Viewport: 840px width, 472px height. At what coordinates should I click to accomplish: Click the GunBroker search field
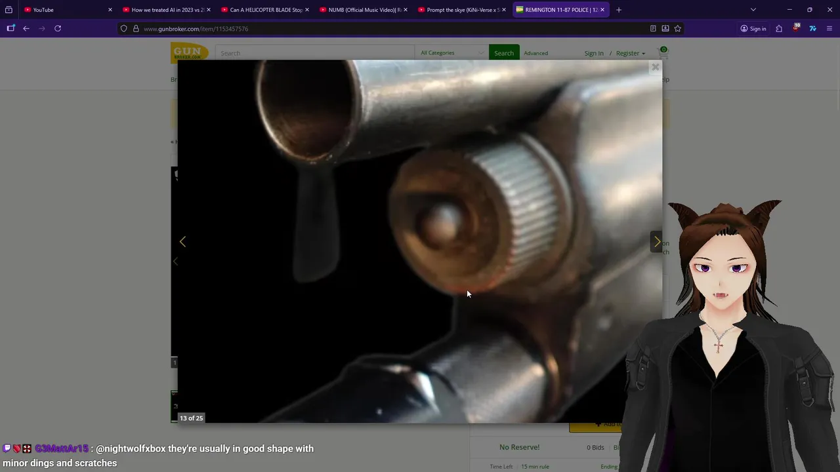[315, 53]
